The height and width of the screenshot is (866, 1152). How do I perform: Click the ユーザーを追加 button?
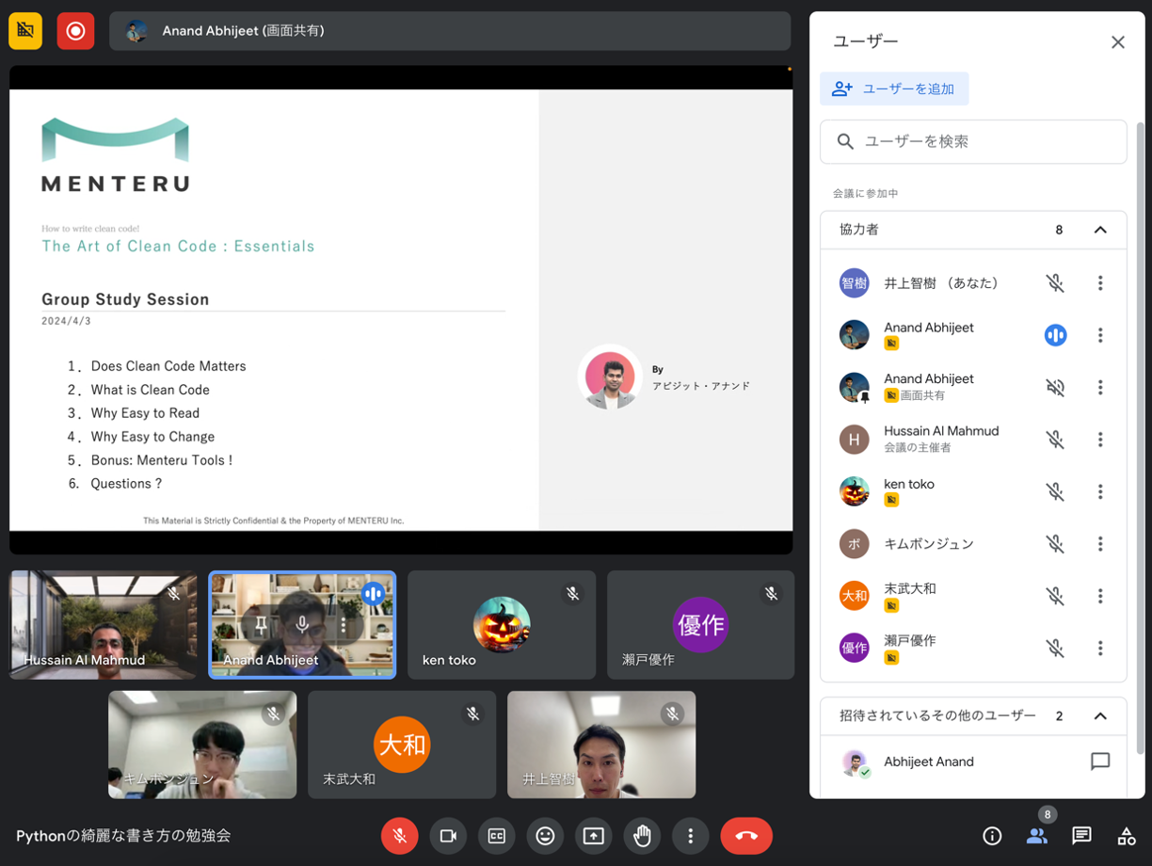click(x=894, y=88)
